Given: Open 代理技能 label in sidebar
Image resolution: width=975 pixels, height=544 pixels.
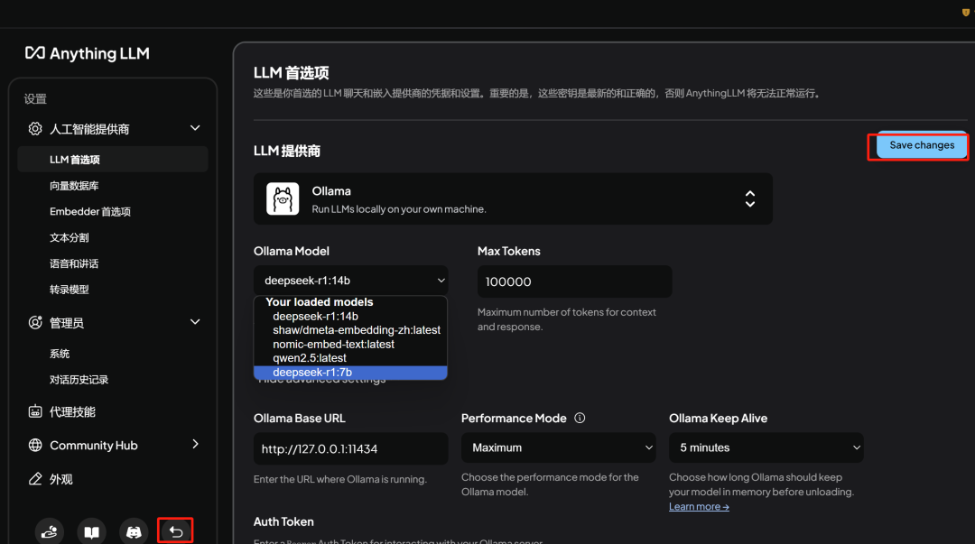Looking at the screenshot, I should click(72, 411).
